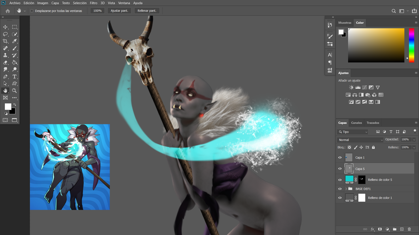Open the Capa menu
Viewport: 419px width, 235px height.
click(x=55, y=3)
